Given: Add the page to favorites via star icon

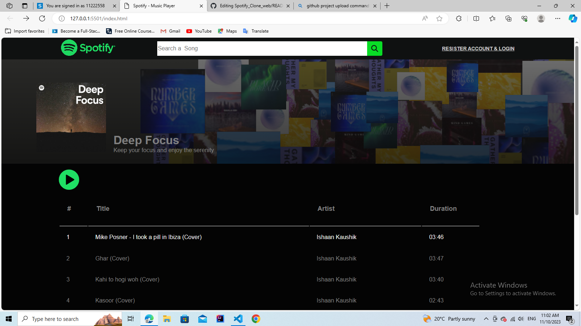Looking at the screenshot, I should (x=440, y=18).
